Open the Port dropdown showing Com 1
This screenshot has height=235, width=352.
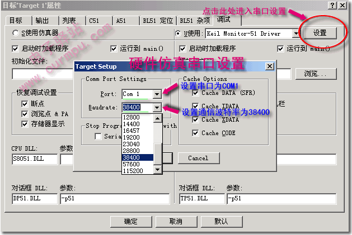point(157,94)
